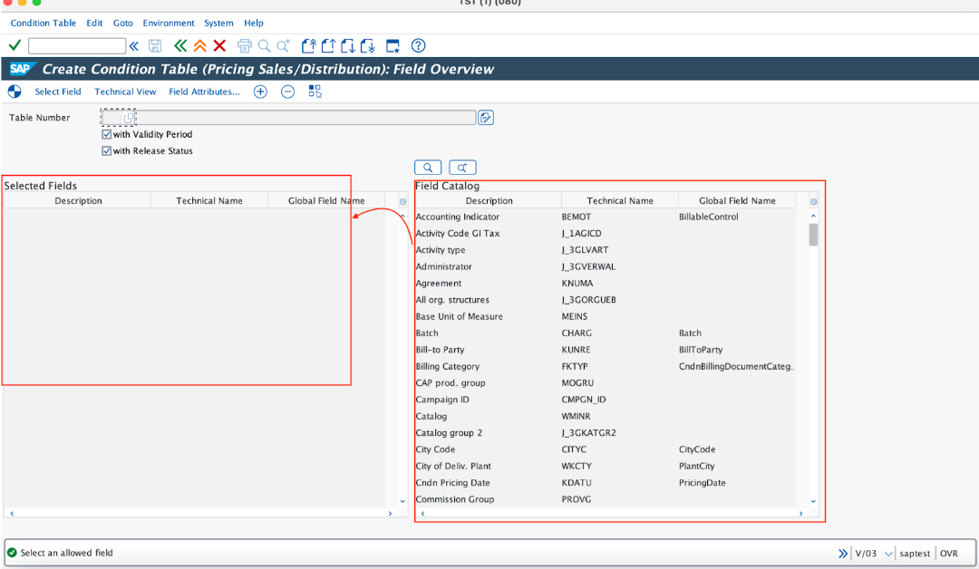Click the Next Page icon
This screenshot has width=979, height=569.
click(348, 45)
